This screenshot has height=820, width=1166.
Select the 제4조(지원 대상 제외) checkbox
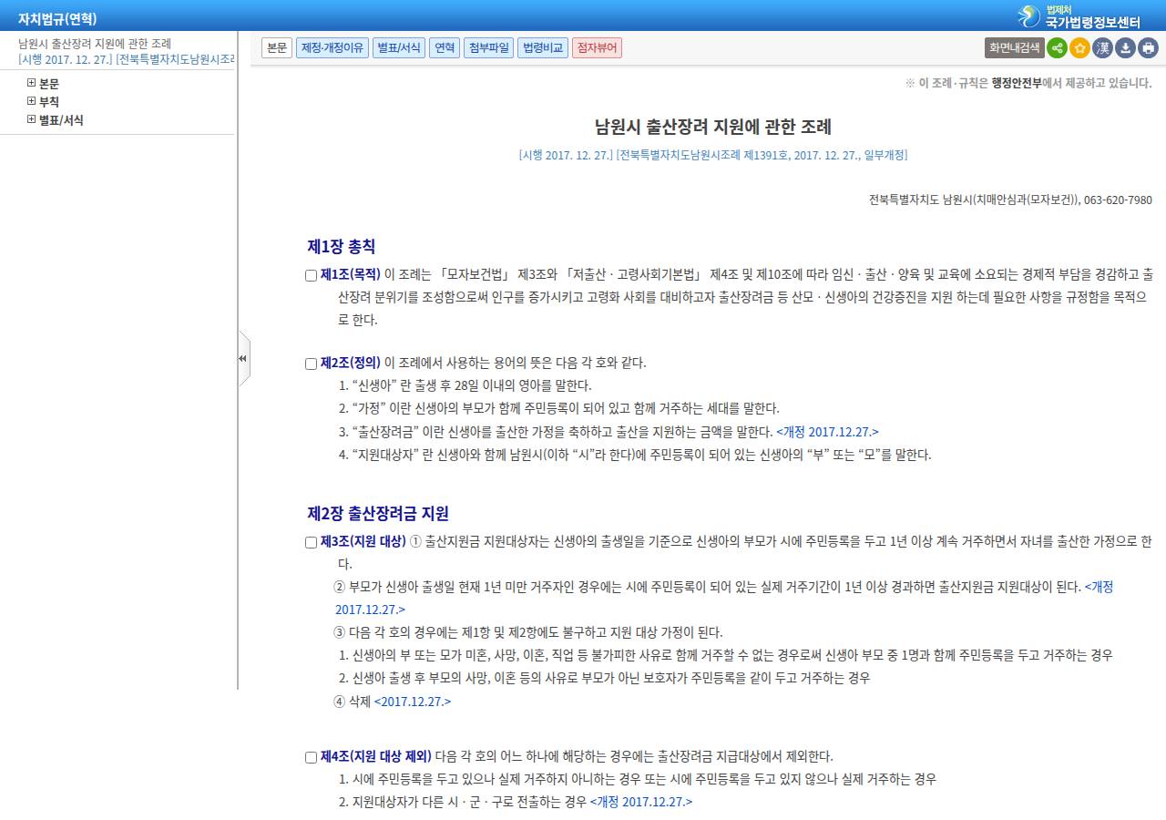[311, 757]
